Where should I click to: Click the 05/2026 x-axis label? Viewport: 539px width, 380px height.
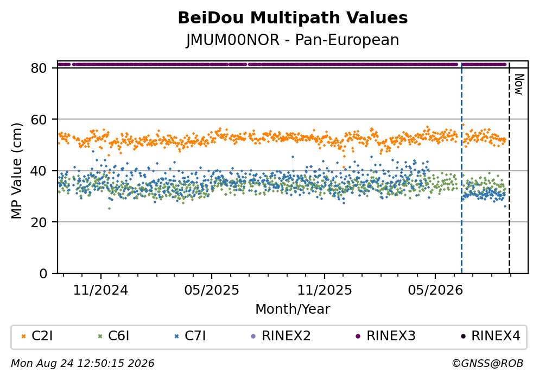435,290
